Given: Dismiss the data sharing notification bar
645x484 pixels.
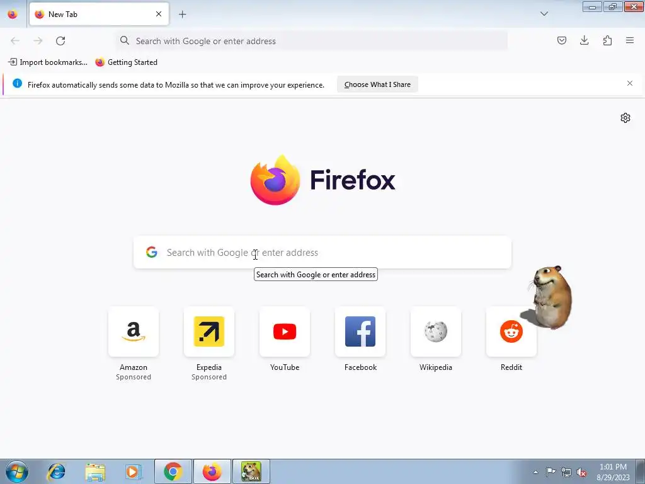Looking at the screenshot, I should [630, 84].
